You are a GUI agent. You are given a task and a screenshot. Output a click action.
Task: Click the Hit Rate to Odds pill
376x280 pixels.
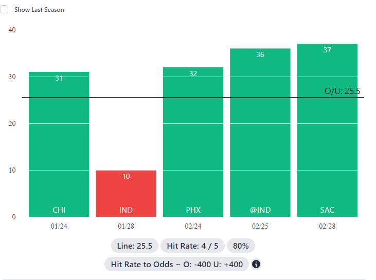[x=176, y=265]
